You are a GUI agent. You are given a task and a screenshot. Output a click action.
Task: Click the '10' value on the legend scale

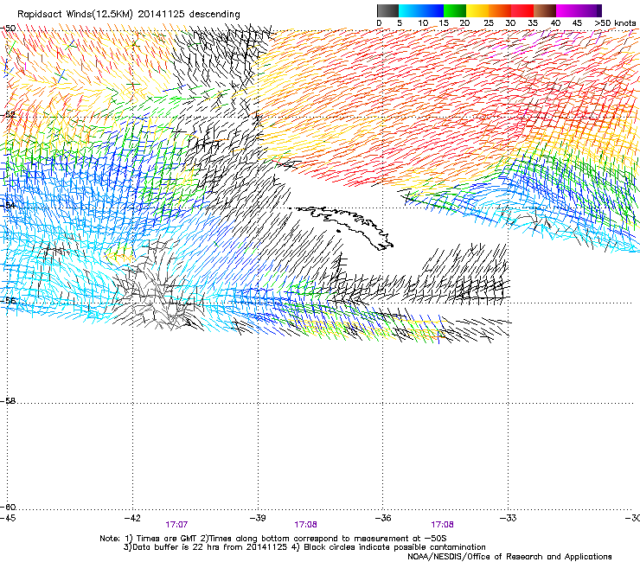[x=423, y=23]
